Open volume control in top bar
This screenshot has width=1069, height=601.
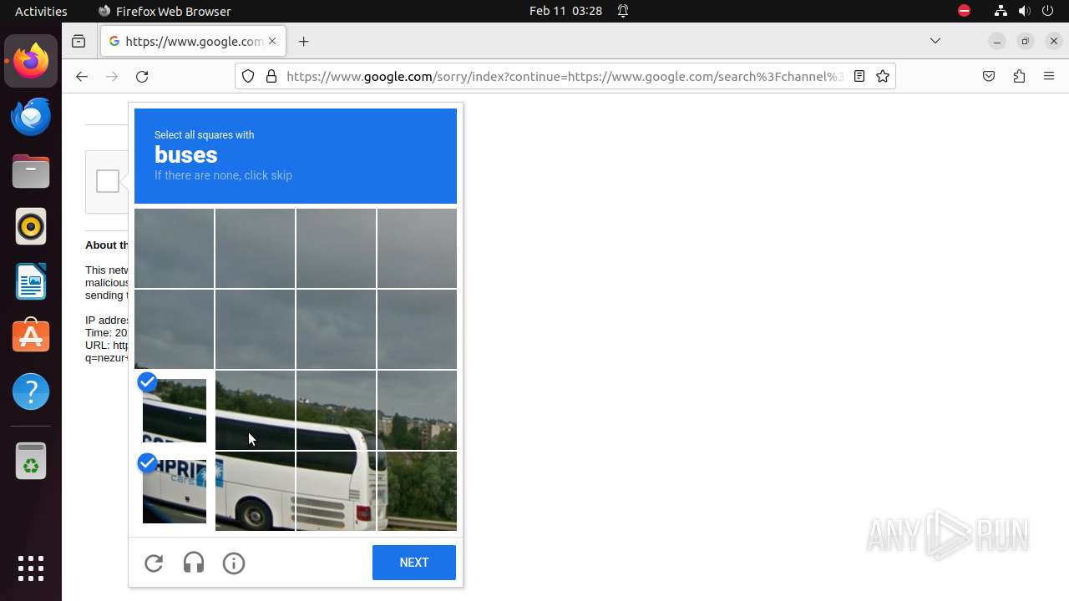1025,11
